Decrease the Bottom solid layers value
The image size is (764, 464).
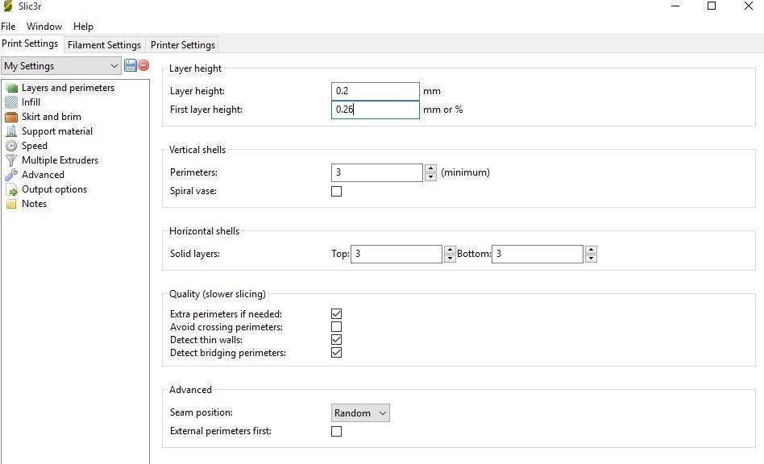591,258
